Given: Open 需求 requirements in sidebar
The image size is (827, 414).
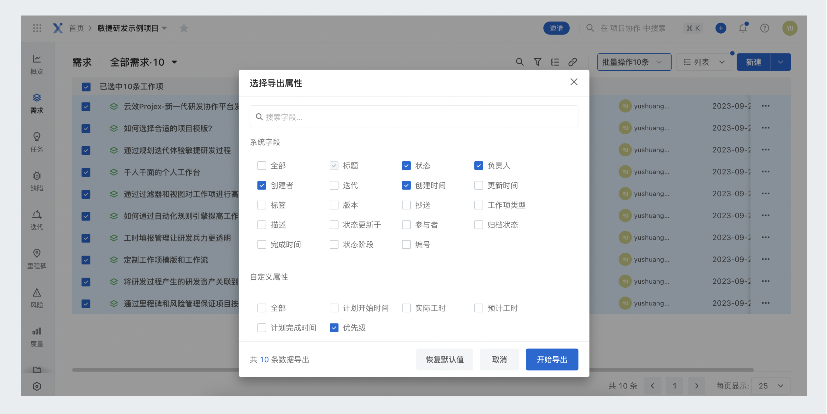Looking at the screenshot, I should pos(37,103).
